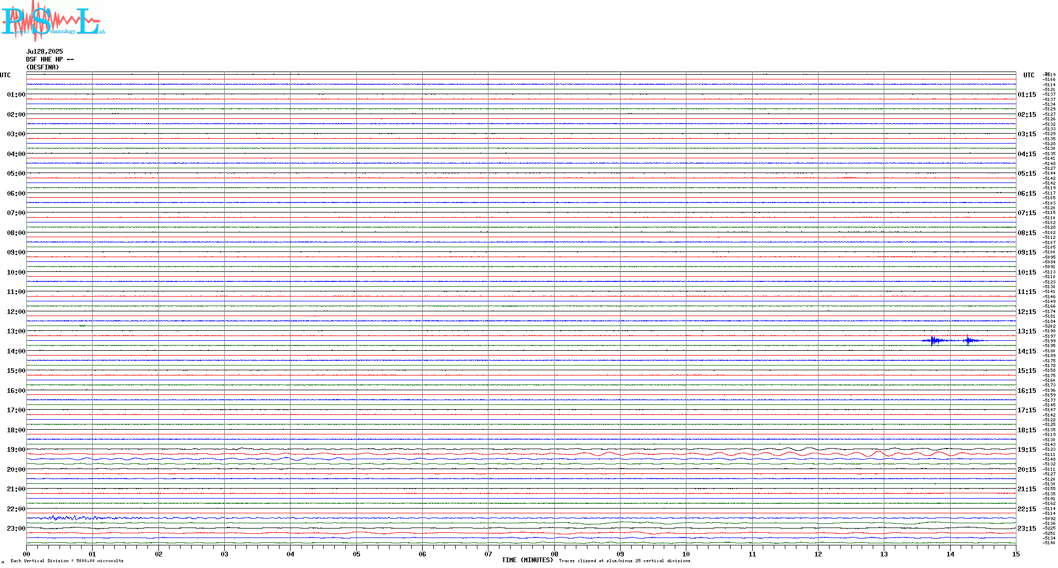Viewport: 1058px width, 568px height.
Task: Click the "13" minute tick label
Action: click(x=884, y=554)
